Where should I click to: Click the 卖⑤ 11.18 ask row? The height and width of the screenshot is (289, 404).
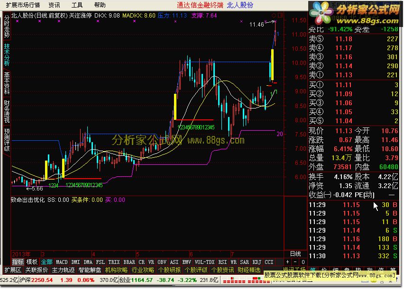353,39
